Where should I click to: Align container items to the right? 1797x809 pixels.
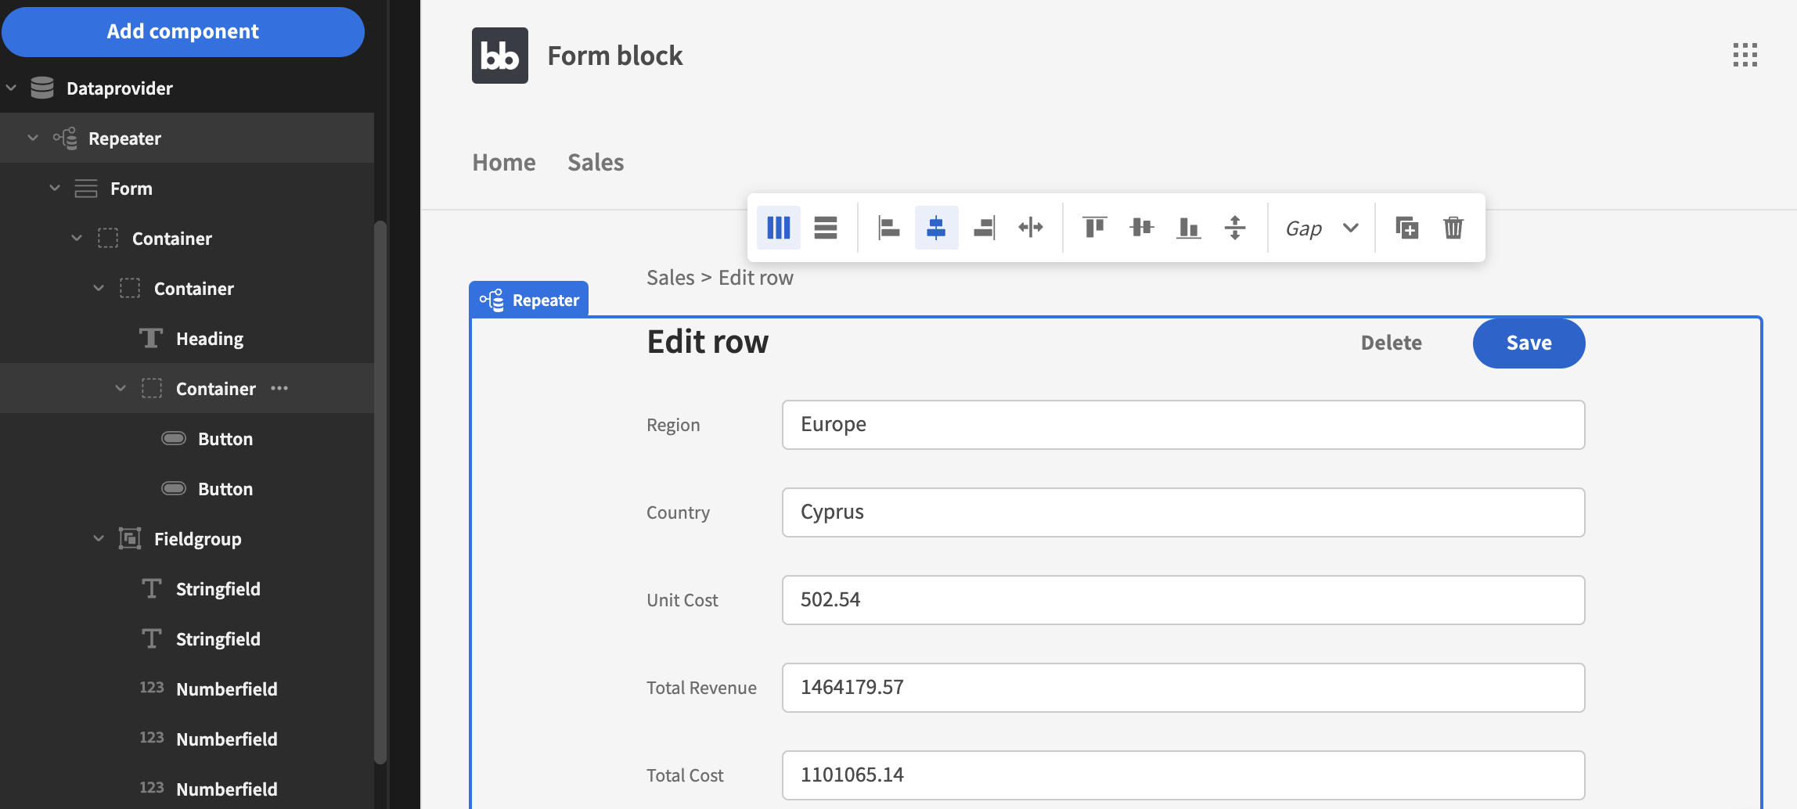click(984, 228)
